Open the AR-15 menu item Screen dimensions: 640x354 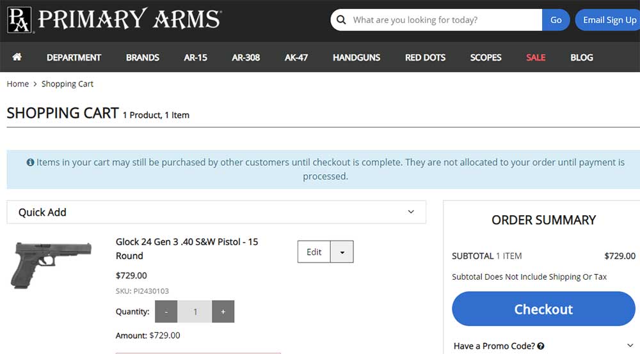click(195, 57)
